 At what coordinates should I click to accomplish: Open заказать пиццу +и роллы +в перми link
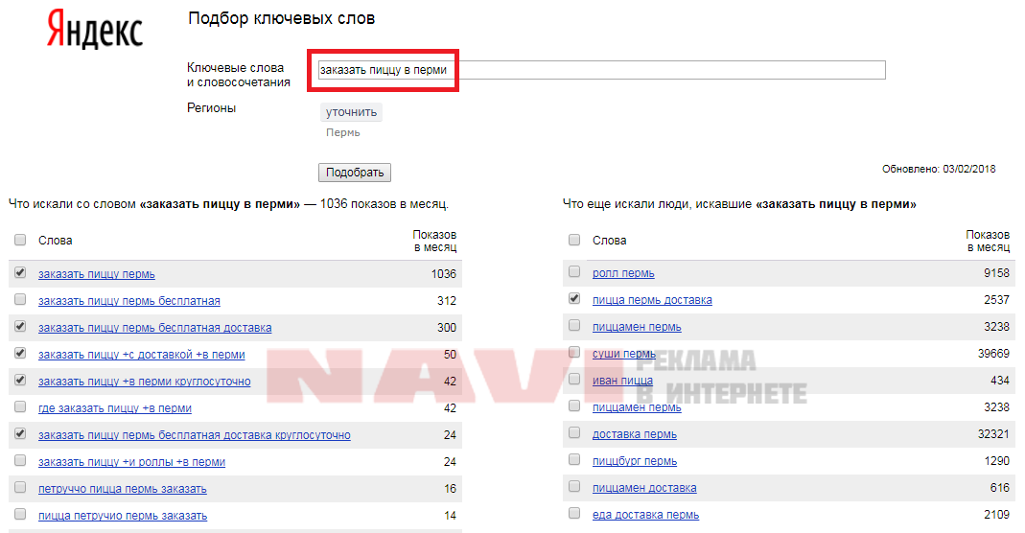point(131,462)
